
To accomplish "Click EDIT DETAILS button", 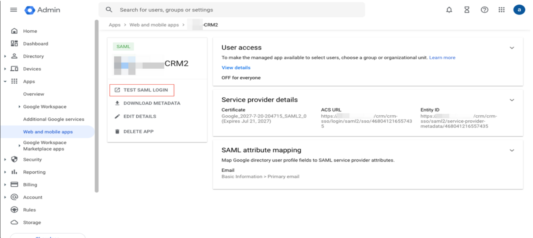I will coord(135,116).
